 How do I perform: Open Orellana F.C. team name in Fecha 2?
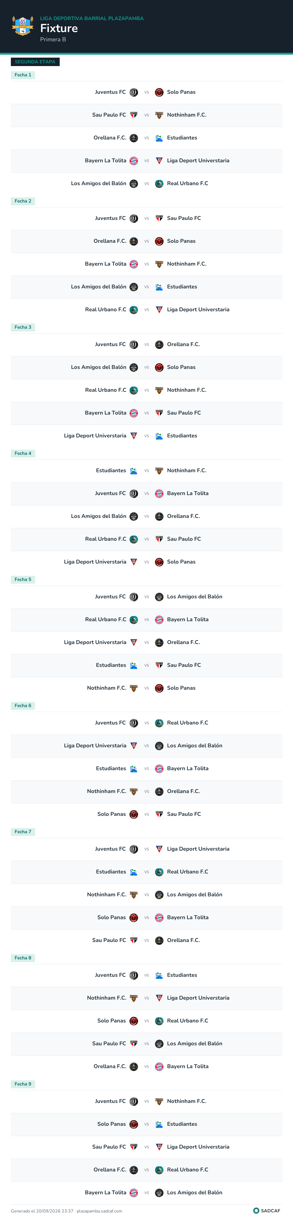(110, 241)
